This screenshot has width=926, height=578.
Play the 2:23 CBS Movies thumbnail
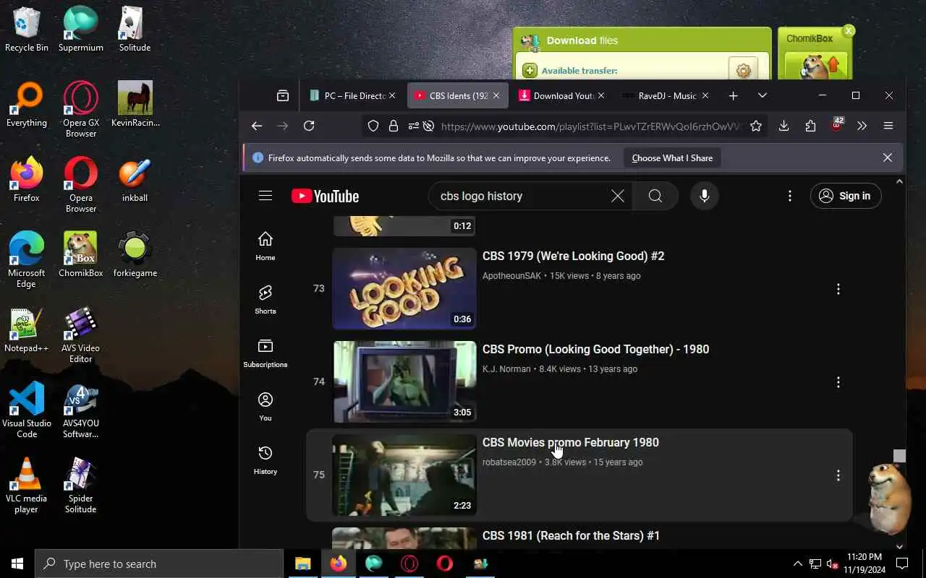(404, 475)
